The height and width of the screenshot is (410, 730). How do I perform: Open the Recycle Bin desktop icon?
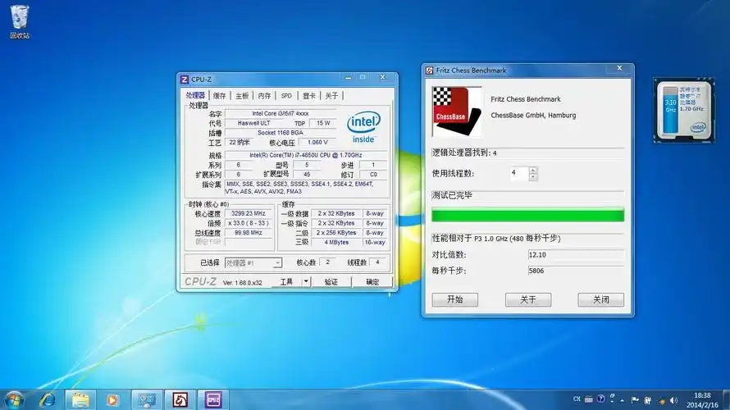[x=20, y=21]
